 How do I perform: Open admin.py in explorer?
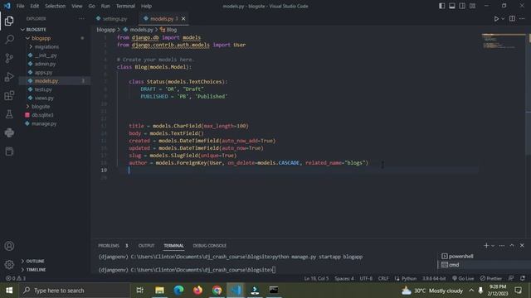click(x=54, y=64)
